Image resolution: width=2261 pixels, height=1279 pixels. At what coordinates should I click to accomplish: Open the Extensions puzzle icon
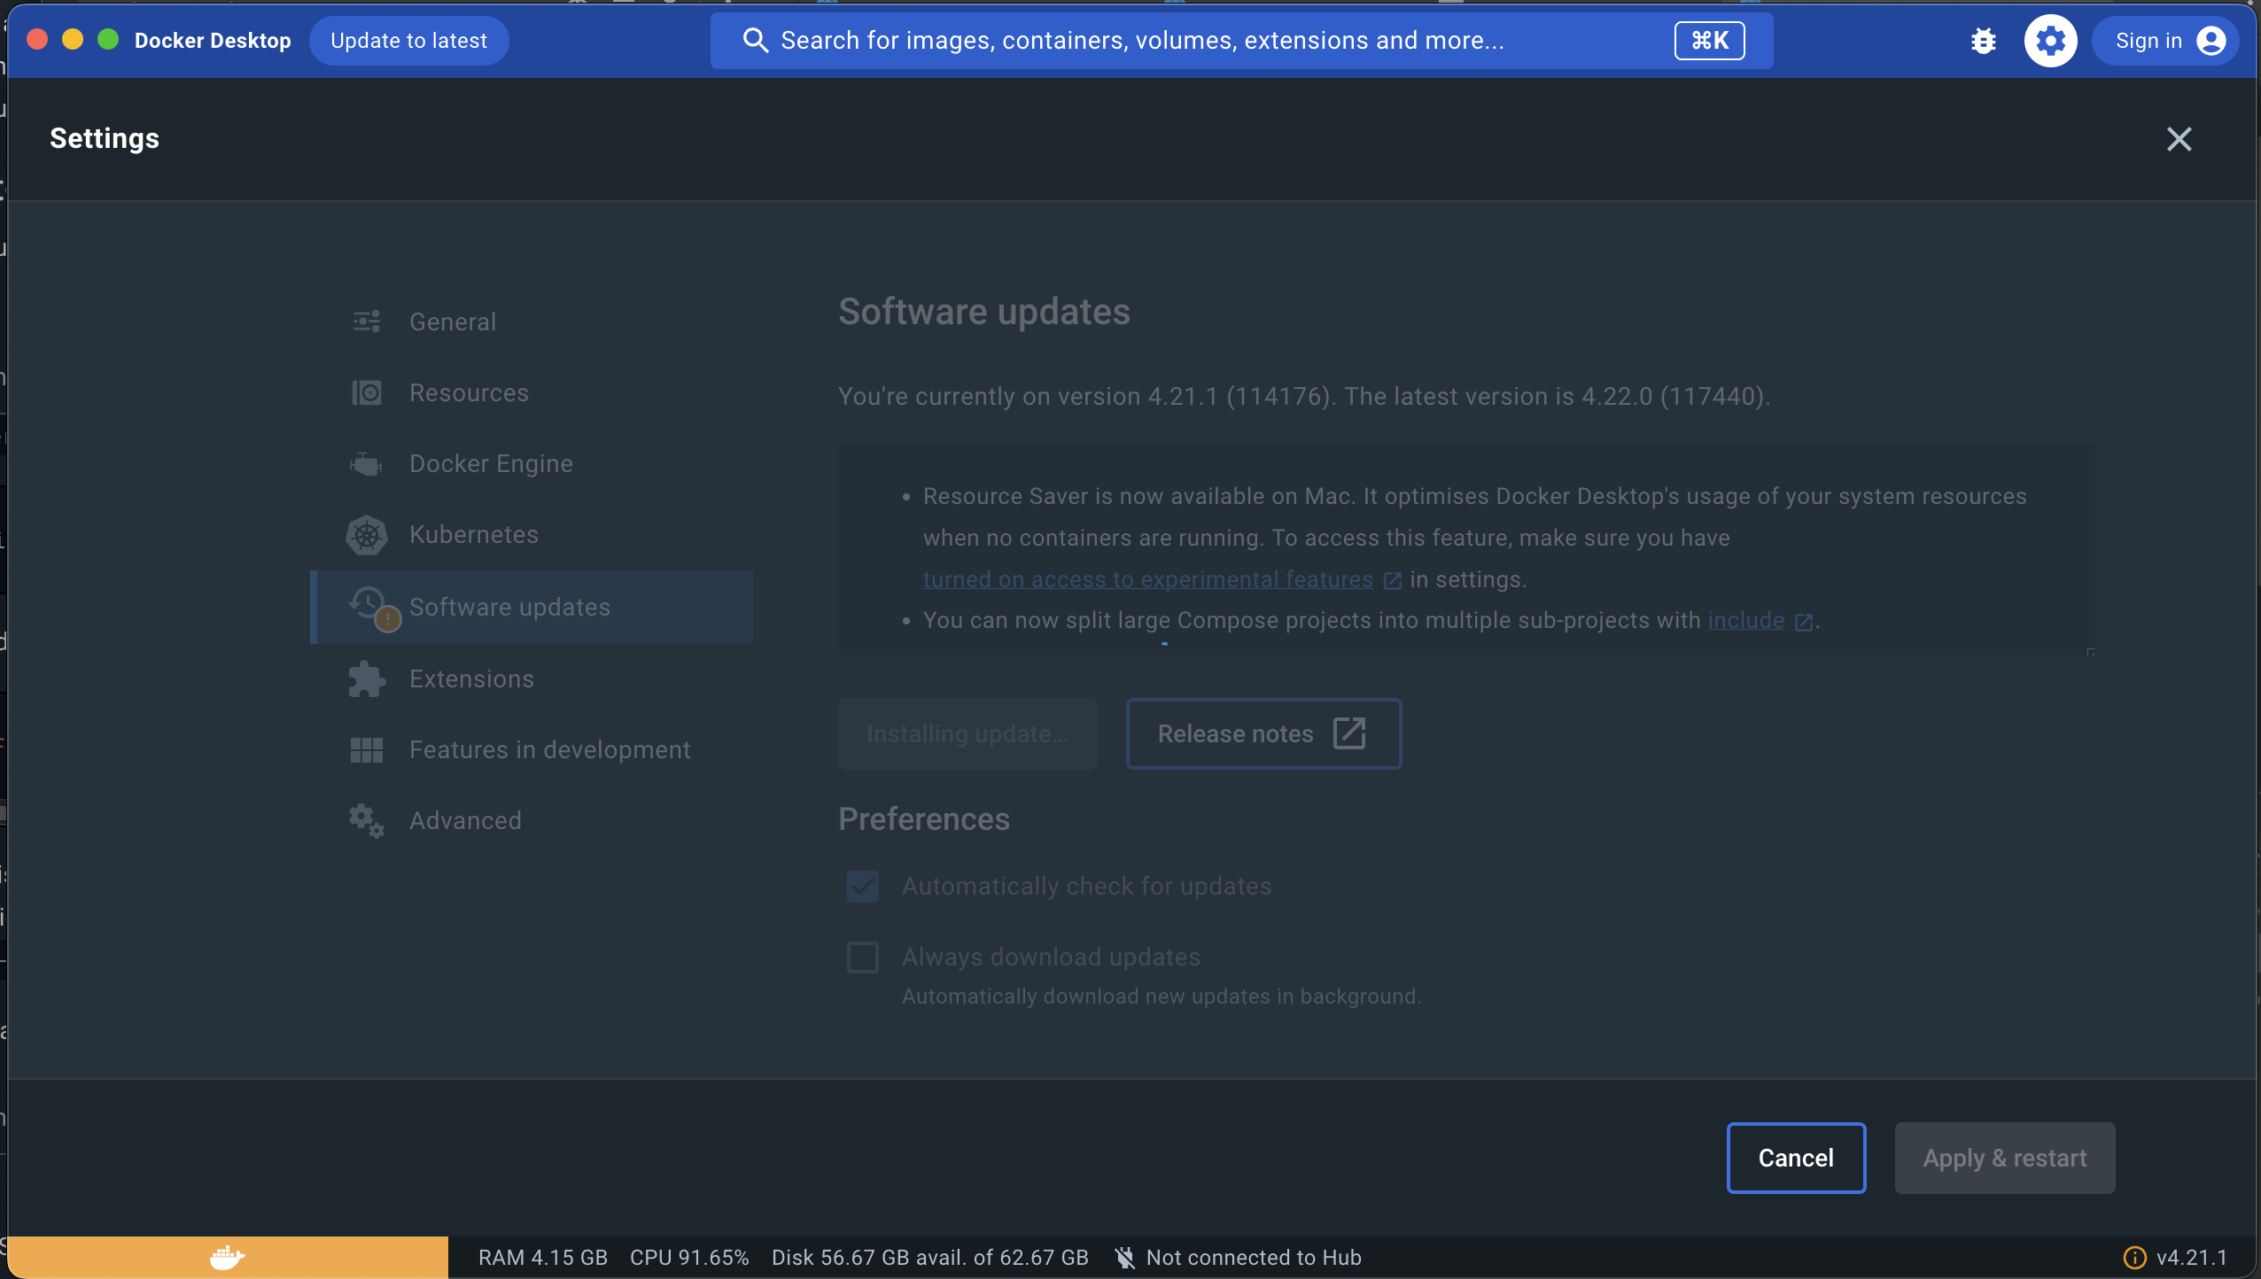(365, 678)
